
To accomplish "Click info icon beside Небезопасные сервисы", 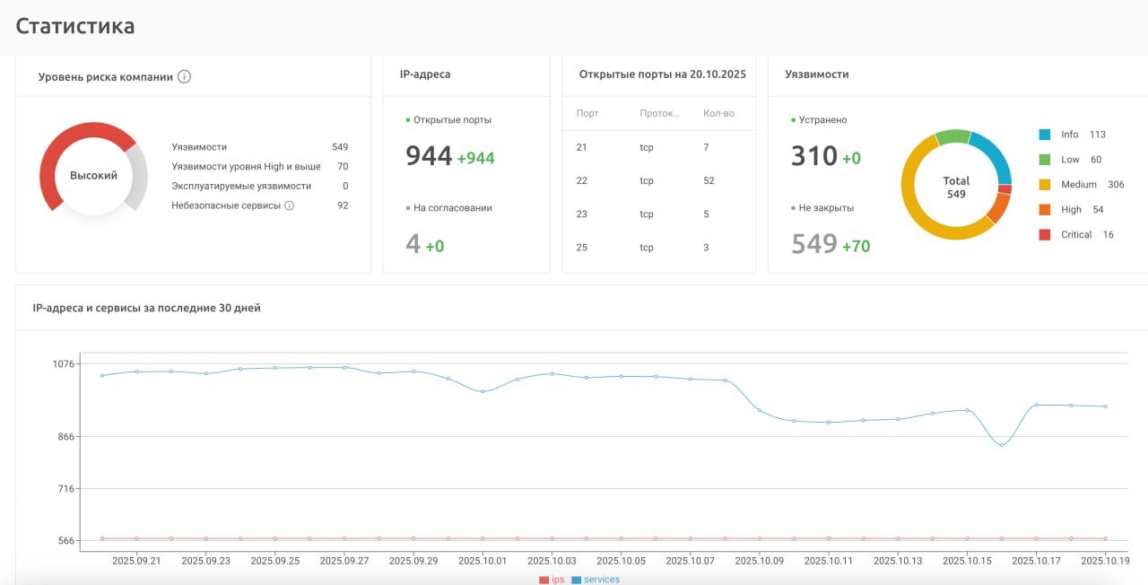I will (x=289, y=205).
